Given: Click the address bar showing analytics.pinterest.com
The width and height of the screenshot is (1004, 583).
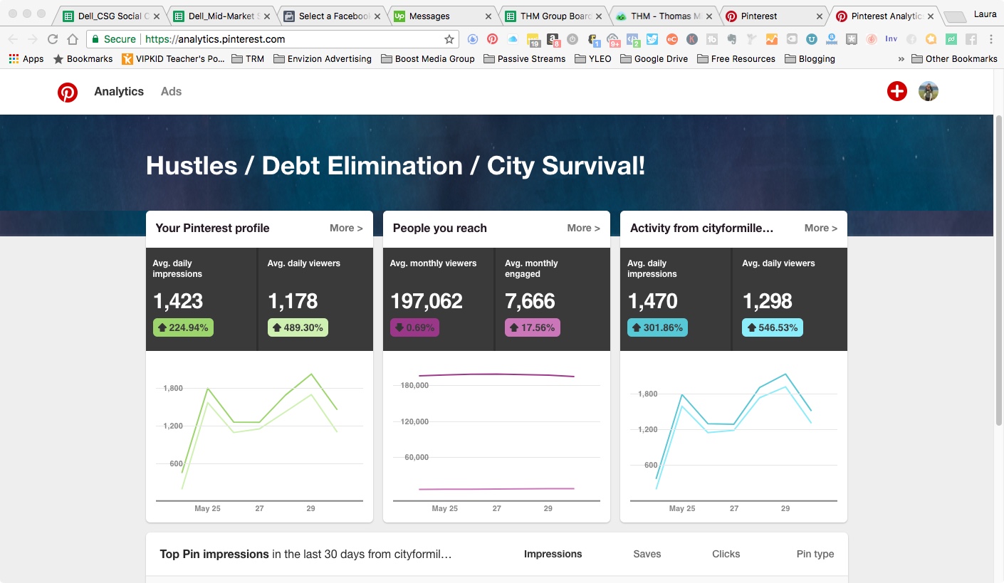Looking at the screenshot, I should click(285, 40).
